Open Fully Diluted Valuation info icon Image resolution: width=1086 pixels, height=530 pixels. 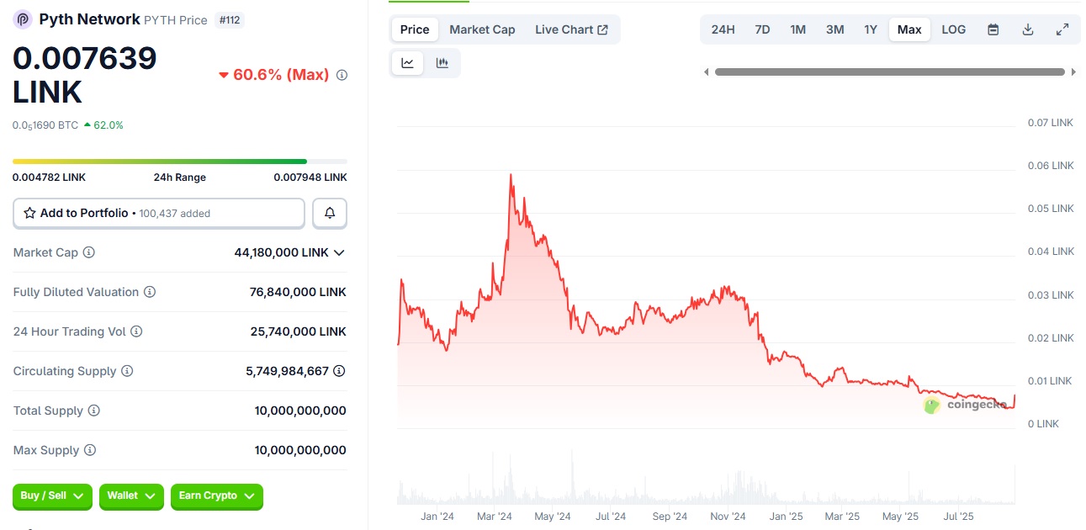pos(150,292)
